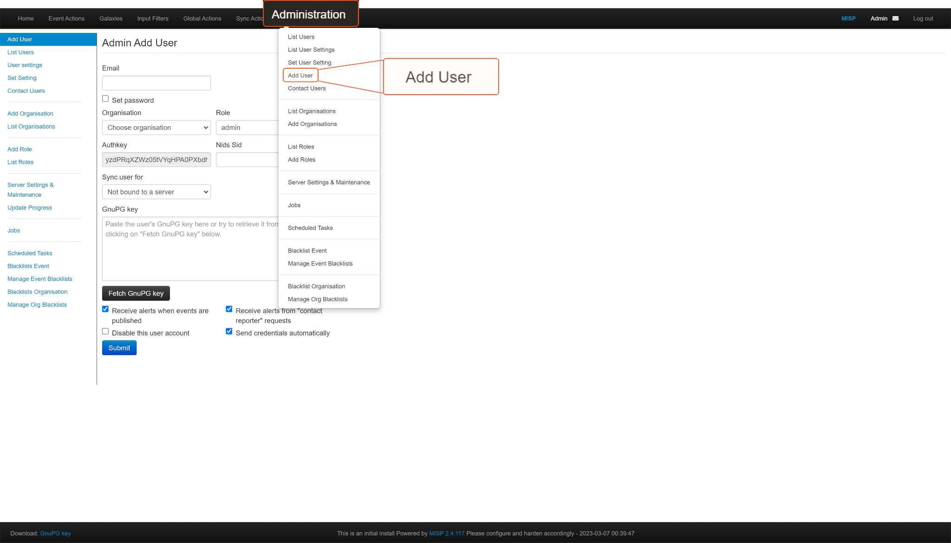Click the MISP 2.4.117 footer link
The image size is (951, 543).
[x=446, y=533]
